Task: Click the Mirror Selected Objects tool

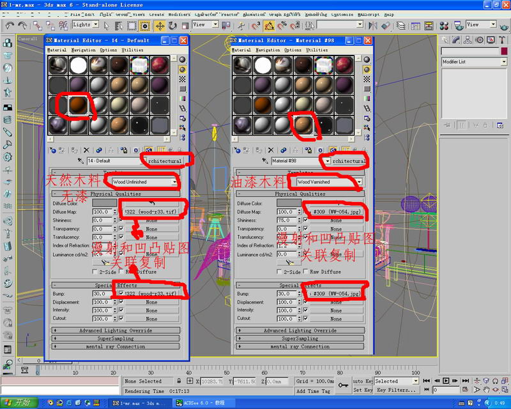Action: [x=372, y=26]
